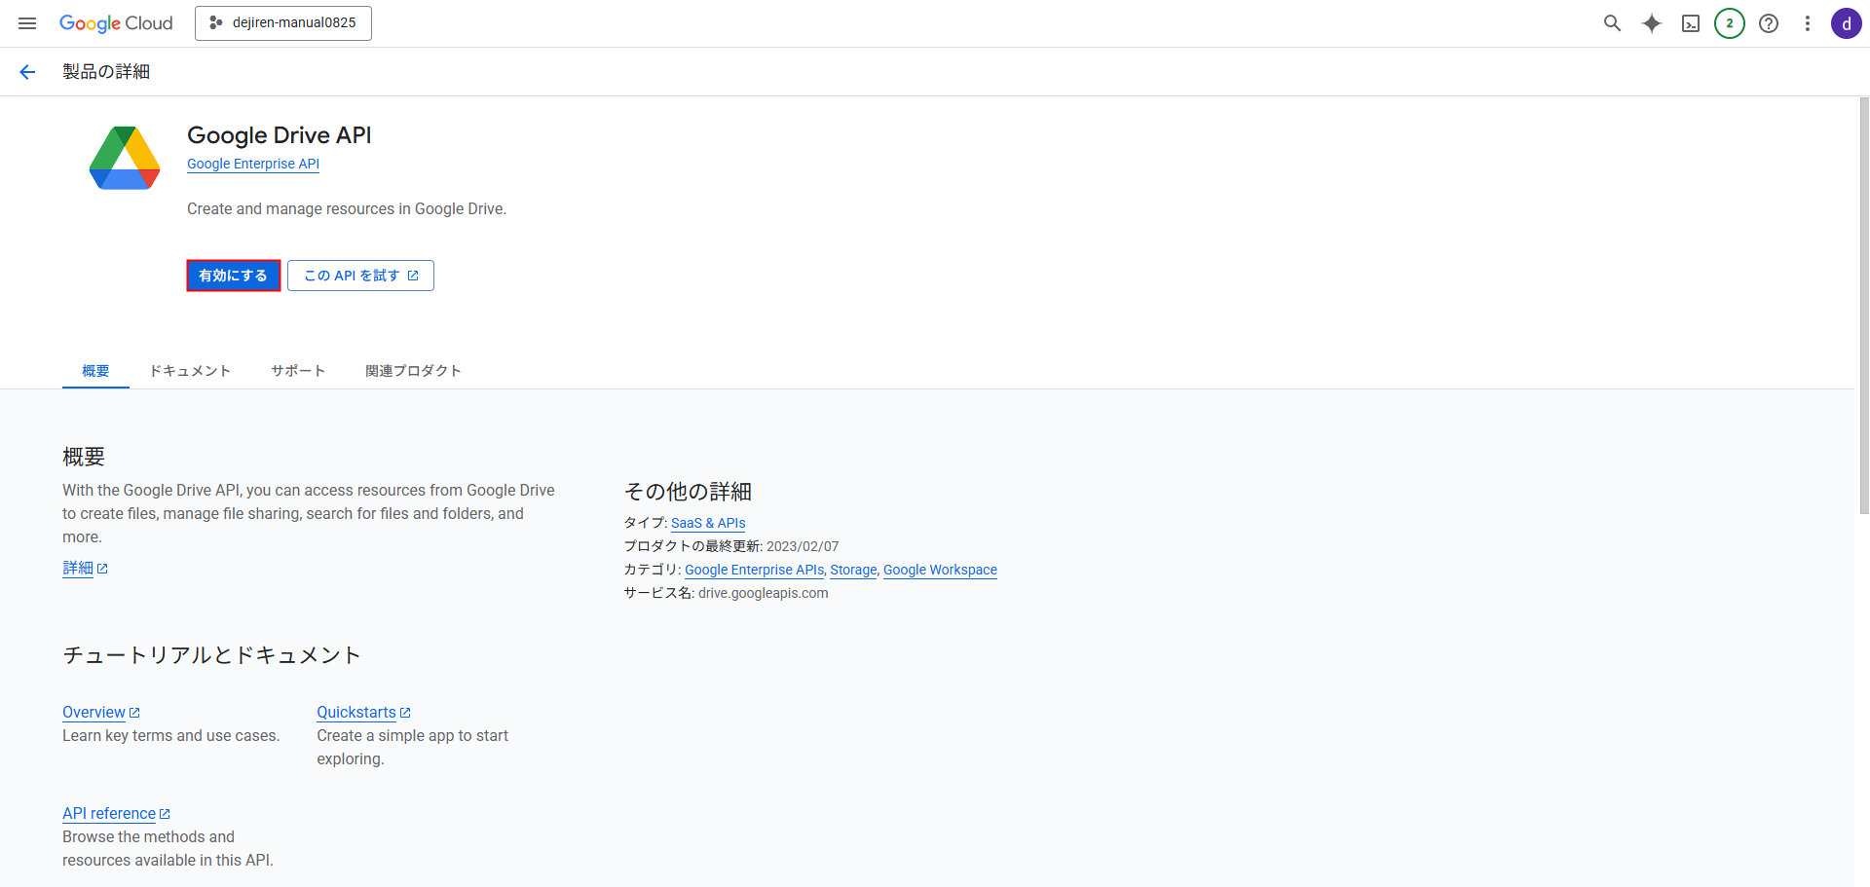Open the search magnifier icon
This screenshot has height=887, width=1870.
click(x=1612, y=23)
